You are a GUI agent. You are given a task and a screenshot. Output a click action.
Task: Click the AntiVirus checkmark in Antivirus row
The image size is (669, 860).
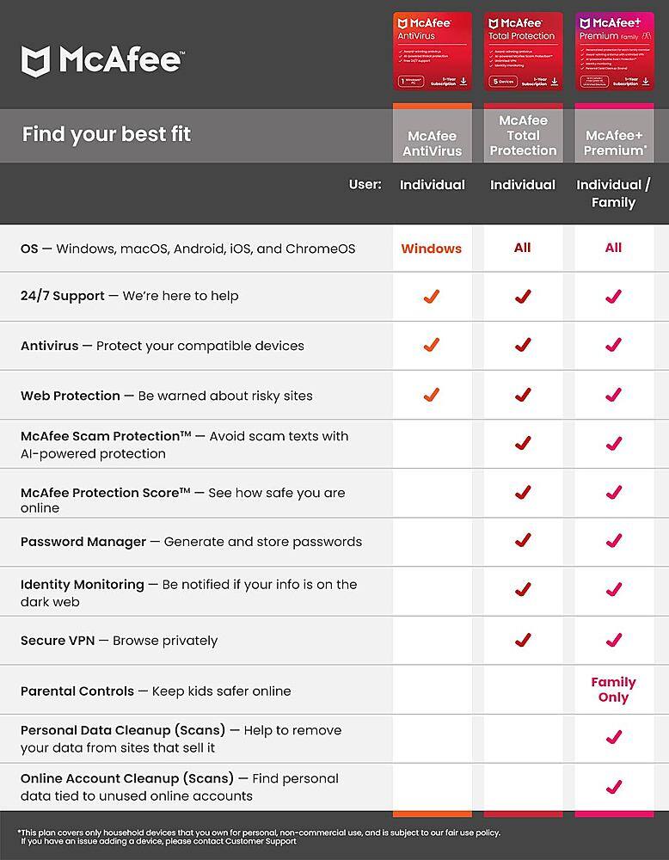(x=432, y=346)
